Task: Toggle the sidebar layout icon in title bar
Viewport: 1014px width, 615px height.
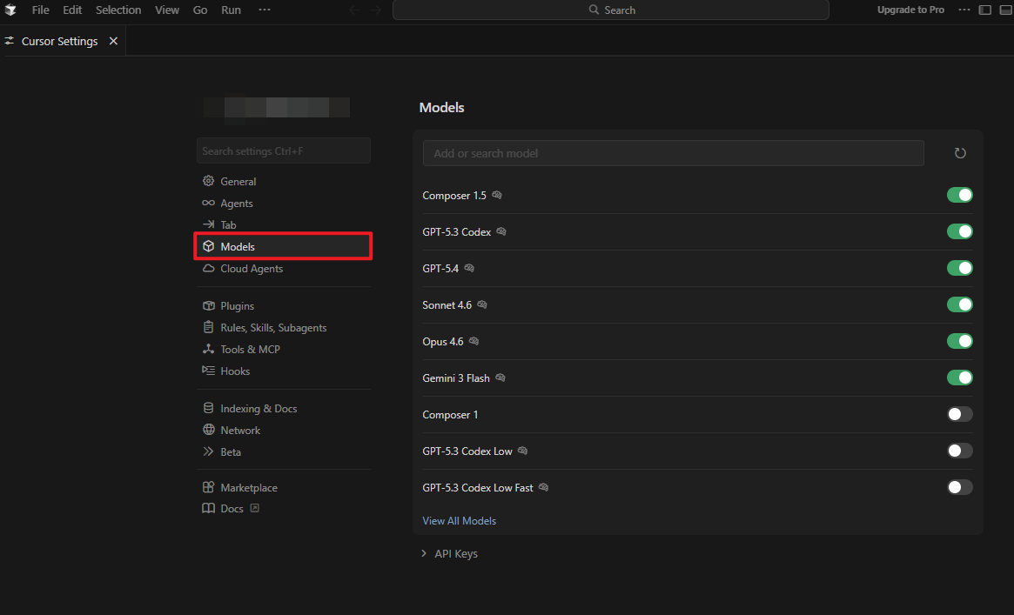Action: [x=985, y=10]
